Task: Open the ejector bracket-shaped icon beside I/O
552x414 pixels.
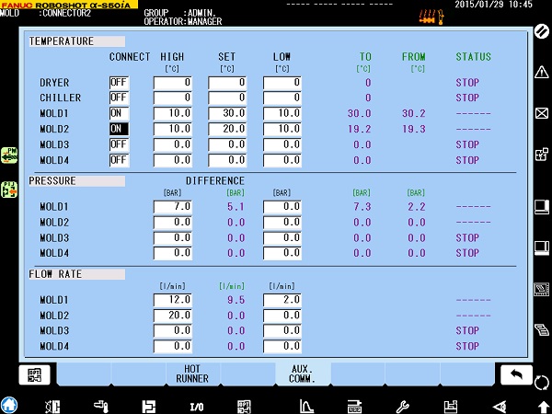Action: coord(149,407)
